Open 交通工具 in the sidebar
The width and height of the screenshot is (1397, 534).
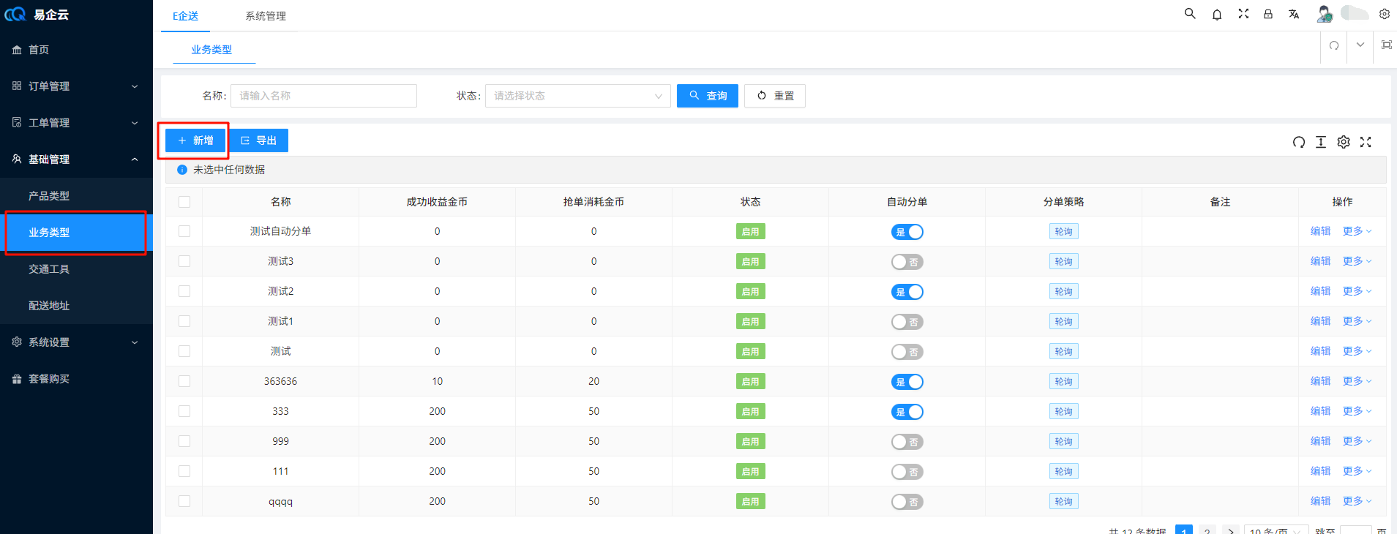click(49, 269)
